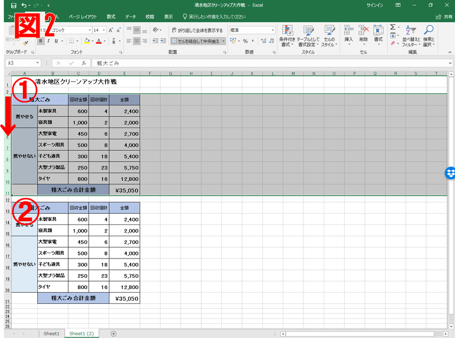This screenshot has height=338, width=455.
Task: Click the red font color A swatch
Action: click(99, 41)
